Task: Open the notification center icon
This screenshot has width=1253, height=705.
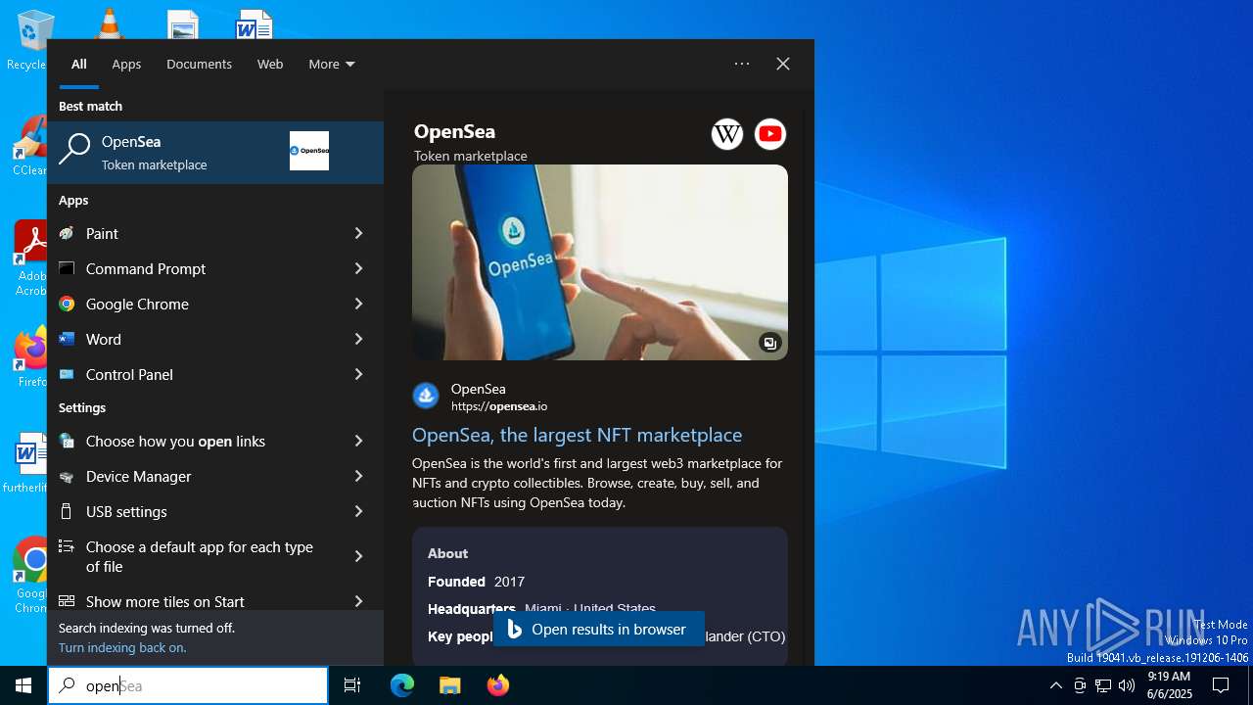Action: click(1221, 685)
